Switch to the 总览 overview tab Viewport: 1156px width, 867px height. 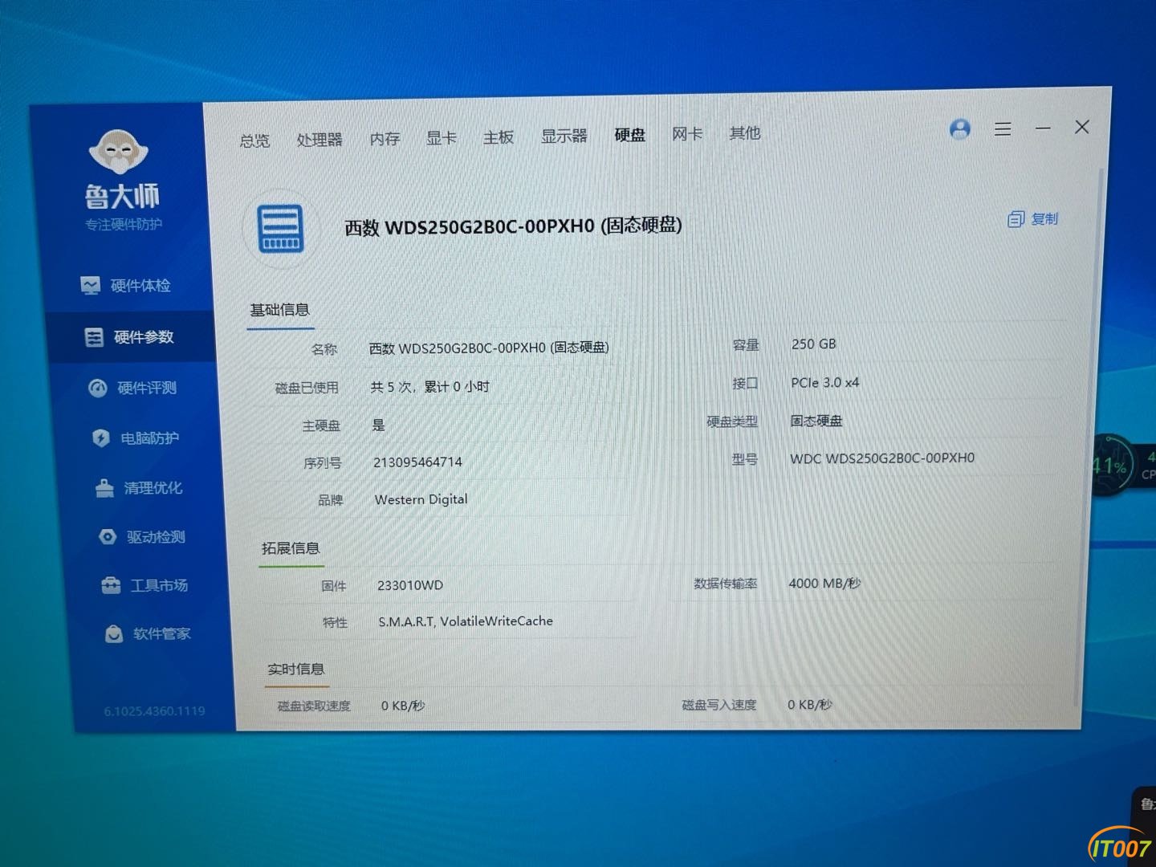pos(254,140)
